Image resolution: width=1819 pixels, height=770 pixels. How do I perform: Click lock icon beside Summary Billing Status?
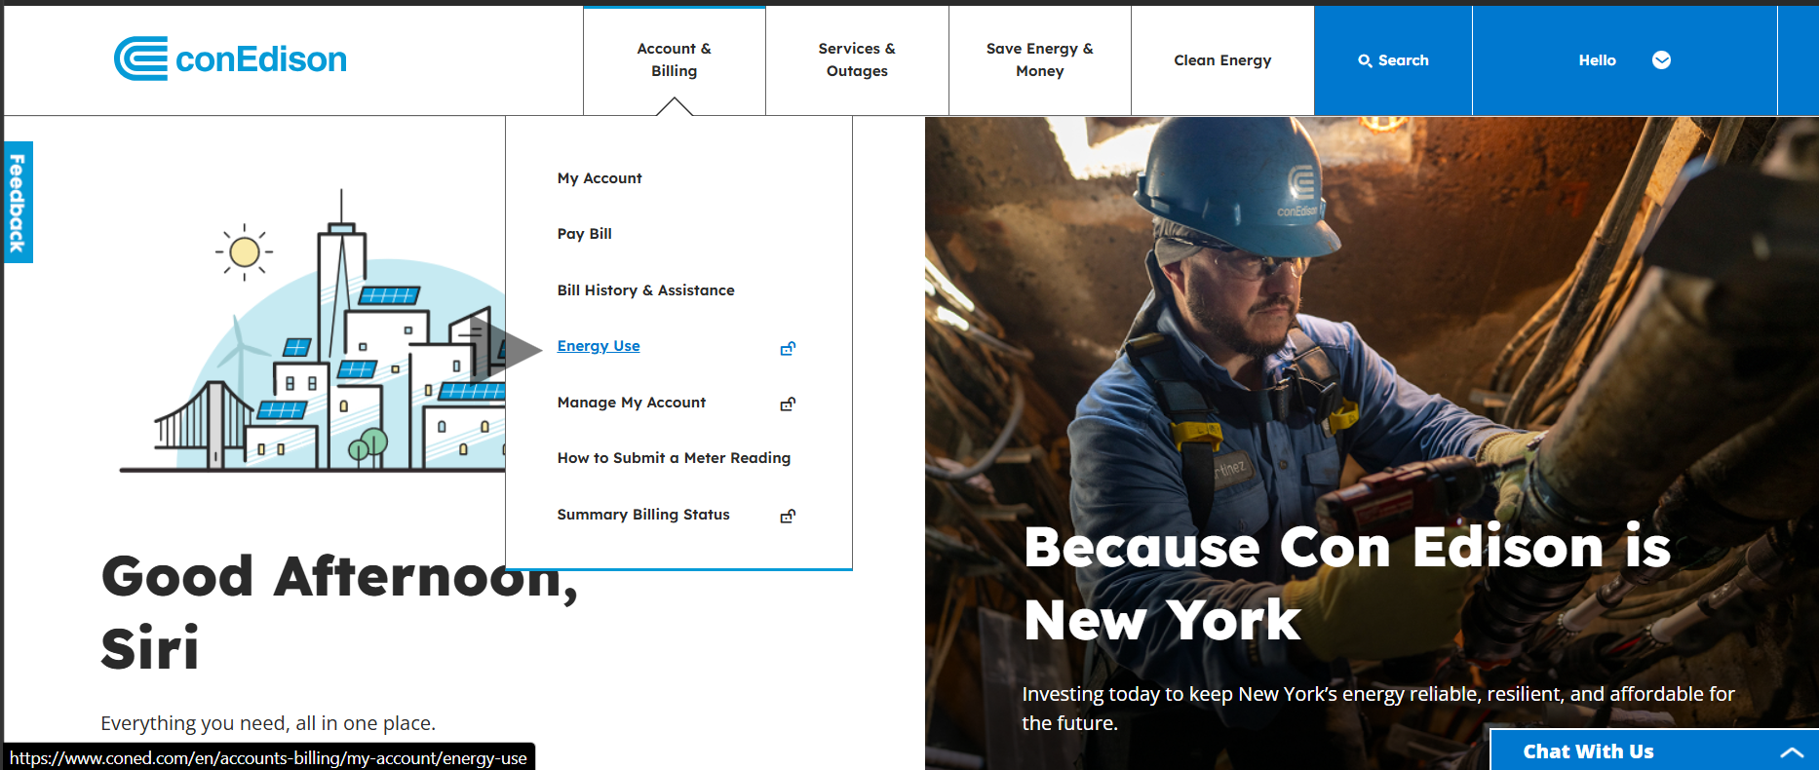tap(788, 516)
